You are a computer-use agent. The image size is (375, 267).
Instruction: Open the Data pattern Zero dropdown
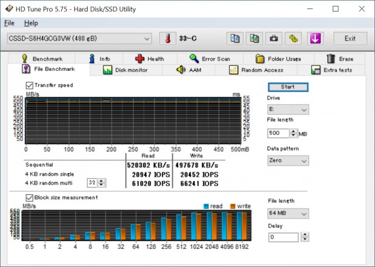(x=287, y=160)
